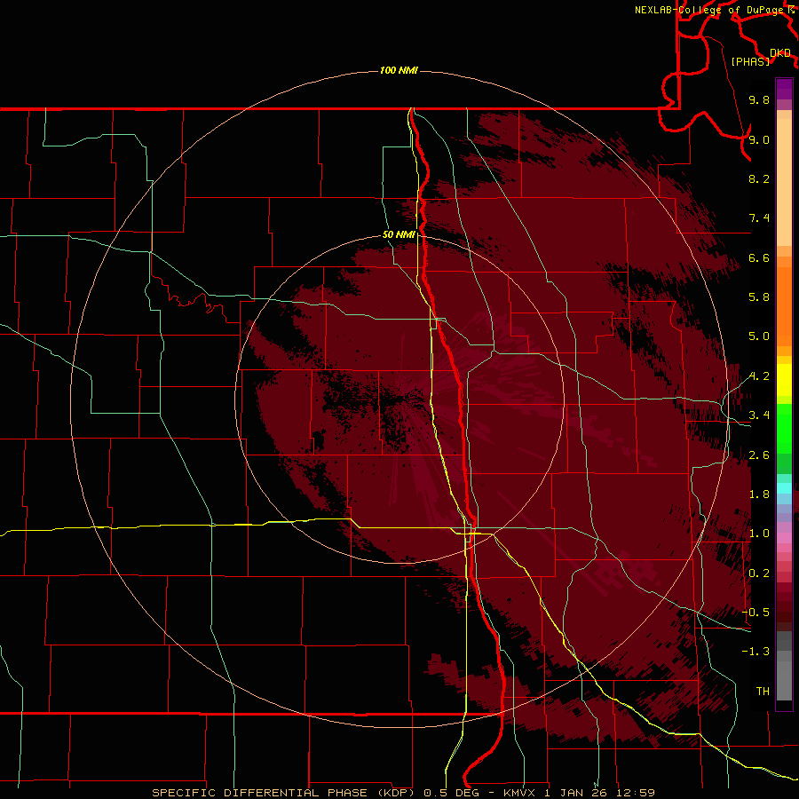This screenshot has height=799, width=799.
Task: Select the purple segment at the color bar top
Action: click(x=784, y=89)
